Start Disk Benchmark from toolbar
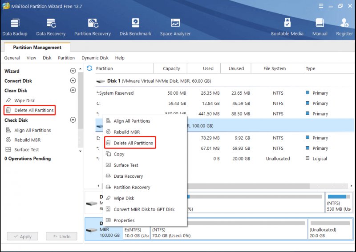The height and width of the screenshot is (252, 356). (x=135, y=27)
